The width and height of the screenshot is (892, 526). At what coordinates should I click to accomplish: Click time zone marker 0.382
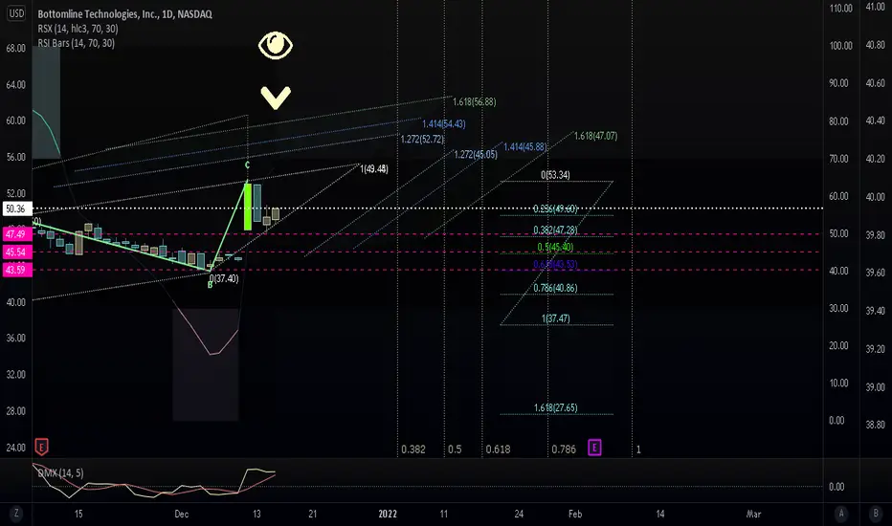[x=413, y=449]
